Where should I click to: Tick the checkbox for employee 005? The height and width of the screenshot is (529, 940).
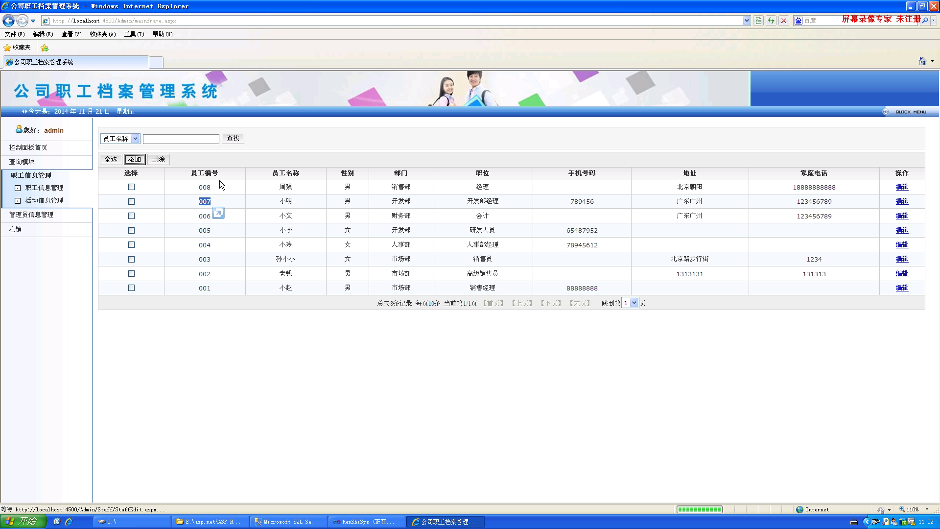coord(131,230)
